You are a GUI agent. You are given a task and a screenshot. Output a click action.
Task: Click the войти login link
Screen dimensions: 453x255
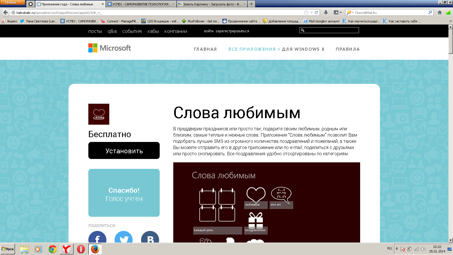[x=209, y=31]
